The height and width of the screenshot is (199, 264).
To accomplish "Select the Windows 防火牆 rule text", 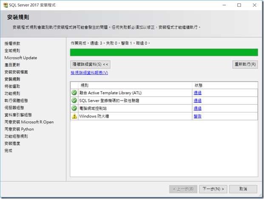I will 94,116.
